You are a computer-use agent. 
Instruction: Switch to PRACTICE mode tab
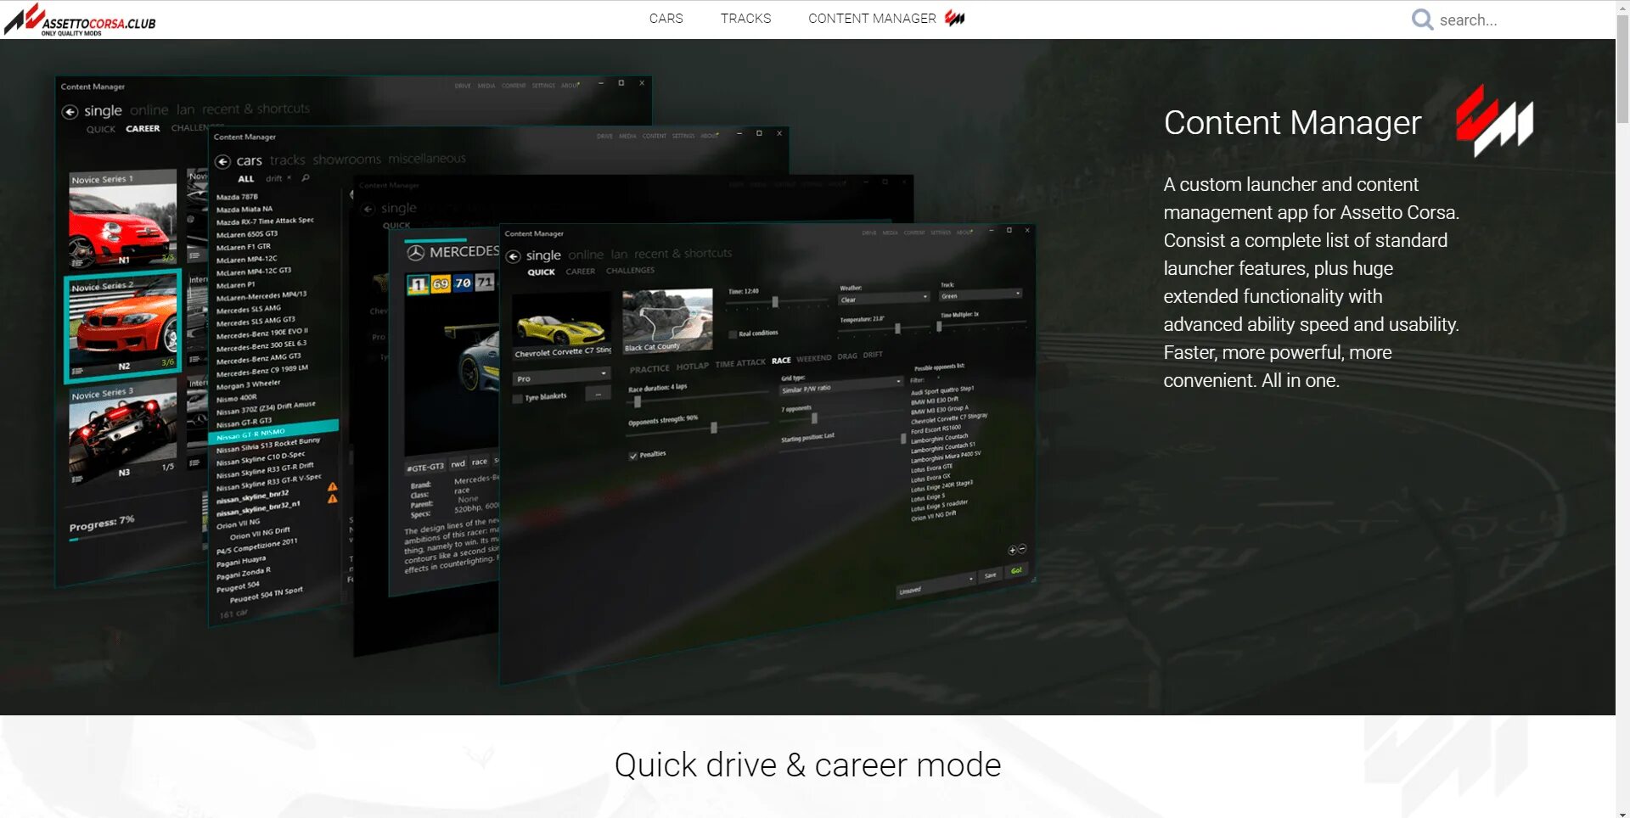(x=649, y=369)
